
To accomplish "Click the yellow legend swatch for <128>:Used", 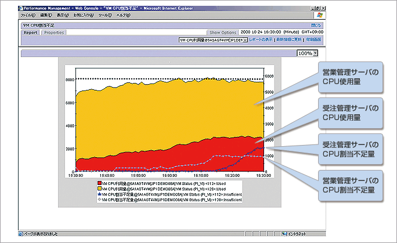I will [99, 189].
